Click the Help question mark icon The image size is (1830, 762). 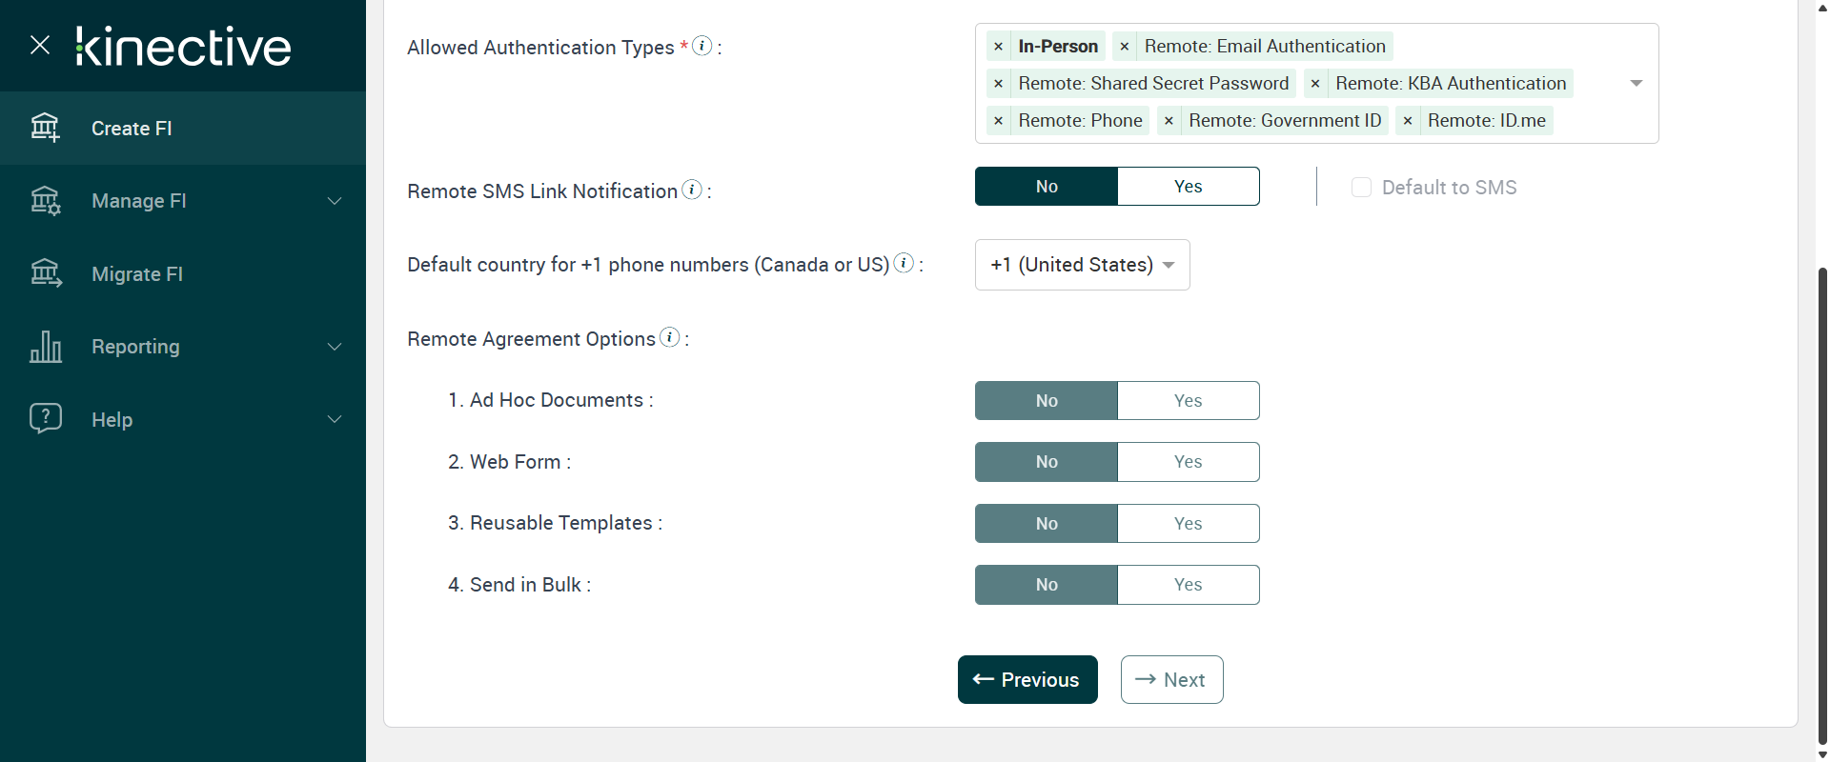coord(45,419)
